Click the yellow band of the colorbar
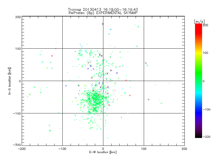Screen dimensions: 217x162 point(199,53)
